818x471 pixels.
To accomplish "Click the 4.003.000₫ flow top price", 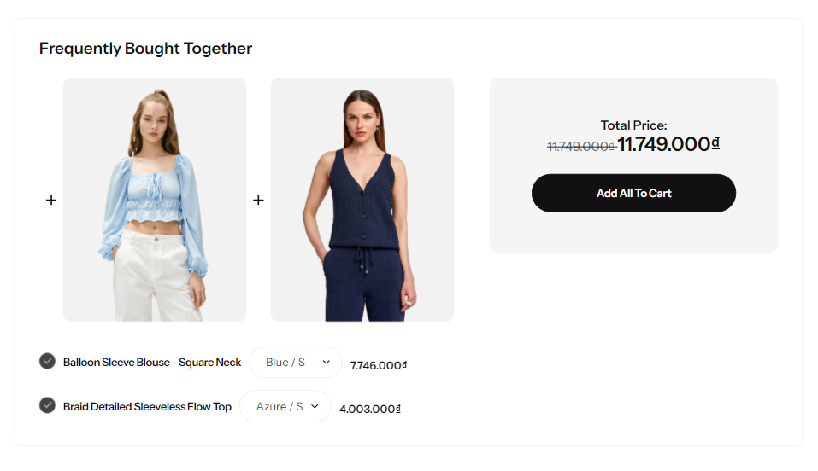I will point(370,409).
